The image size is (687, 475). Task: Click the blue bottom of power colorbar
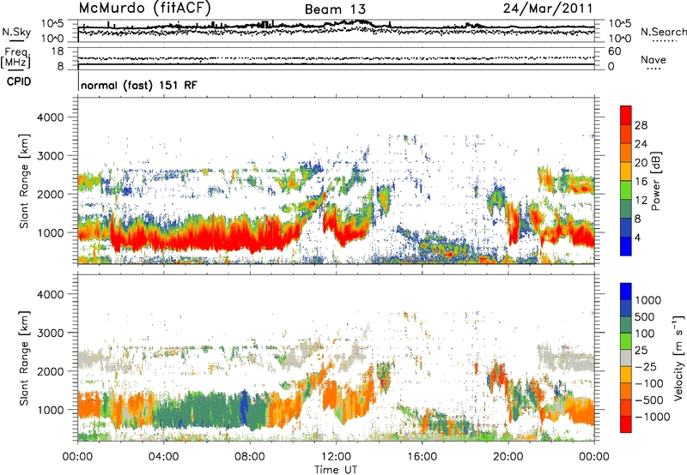626,247
